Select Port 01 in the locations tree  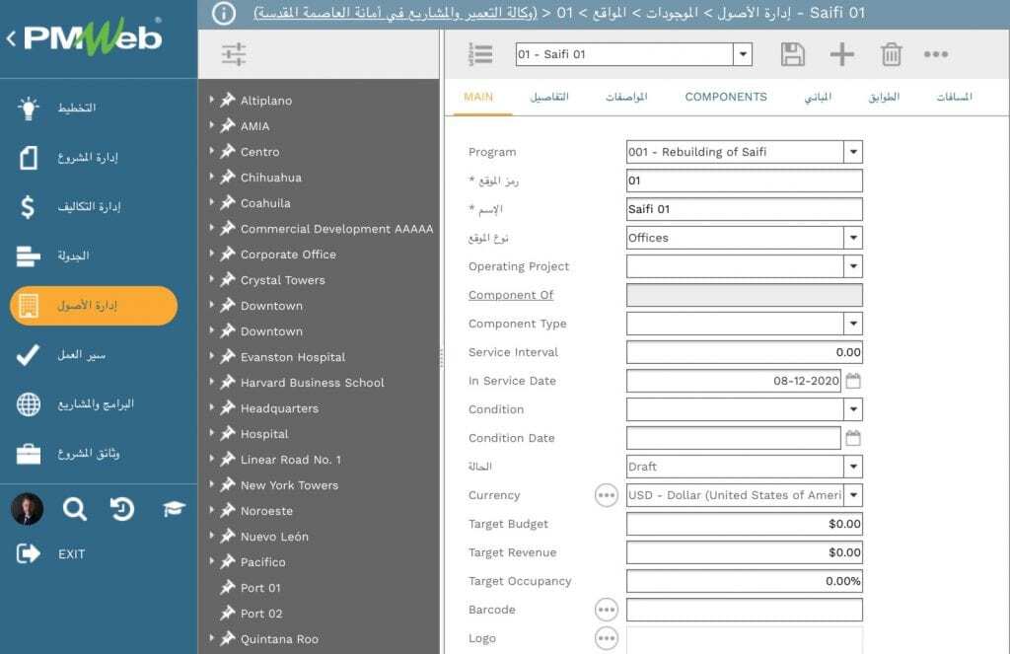click(260, 588)
